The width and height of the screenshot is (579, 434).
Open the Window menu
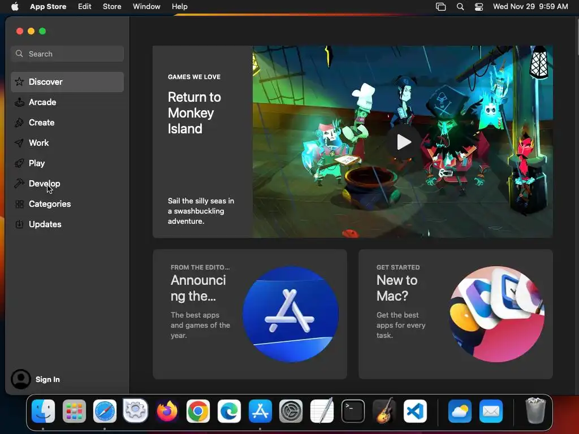coord(146,7)
